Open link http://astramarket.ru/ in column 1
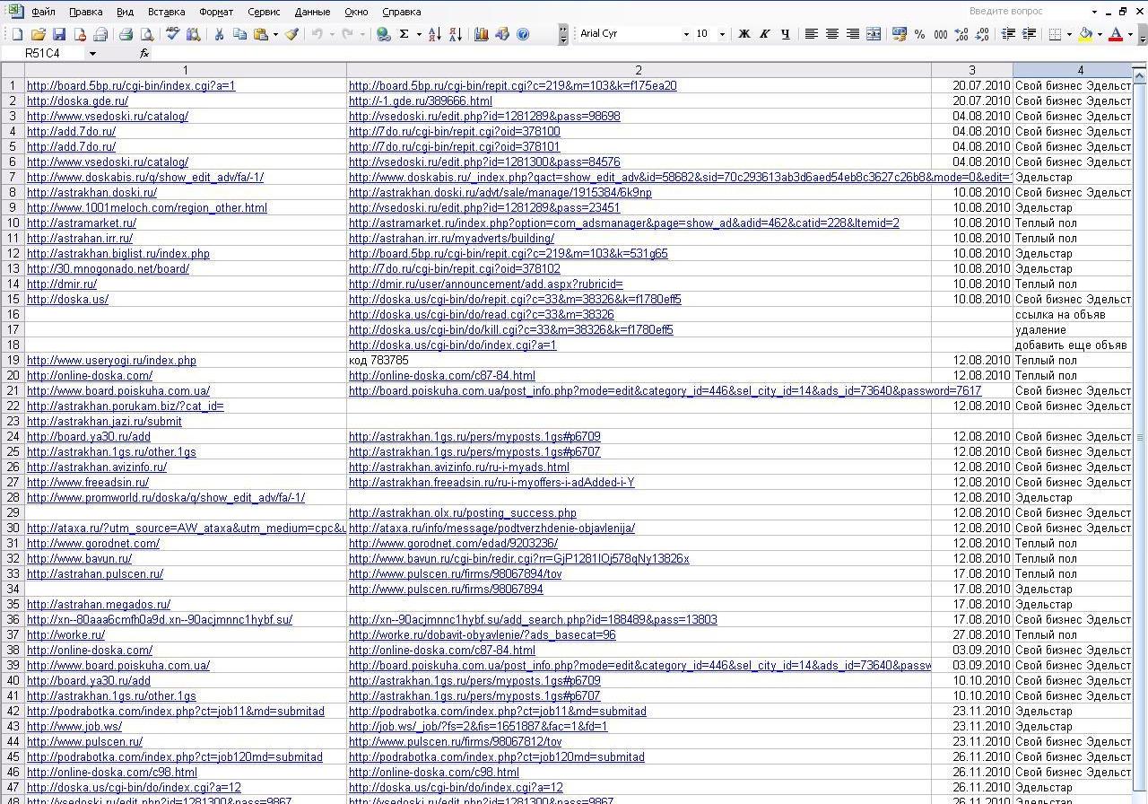Image resolution: width=1148 pixels, height=804 pixels. (82, 223)
